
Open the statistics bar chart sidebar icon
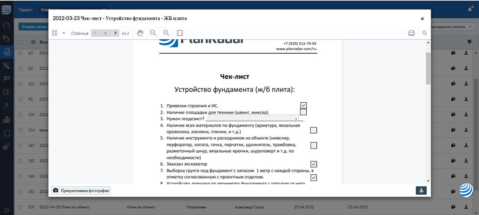pos(6,119)
